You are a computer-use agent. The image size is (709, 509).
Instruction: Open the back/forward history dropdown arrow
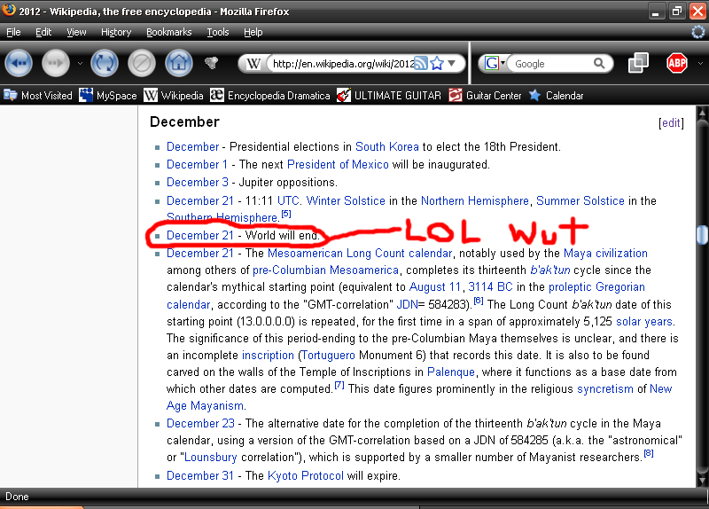coord(79,63)
